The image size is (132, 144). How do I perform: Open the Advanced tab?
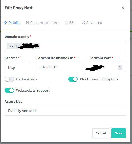[92, 23]
